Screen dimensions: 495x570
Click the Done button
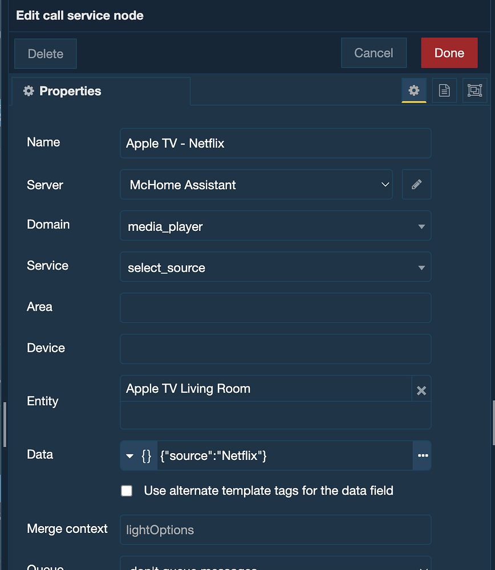click(x=449, y=52)
